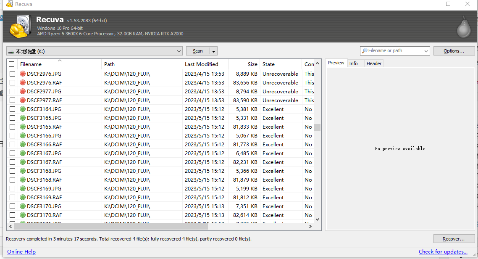Sort by the Last Modified column header
Viewport: 478px width, 259px height.
(x=205, y=64)
